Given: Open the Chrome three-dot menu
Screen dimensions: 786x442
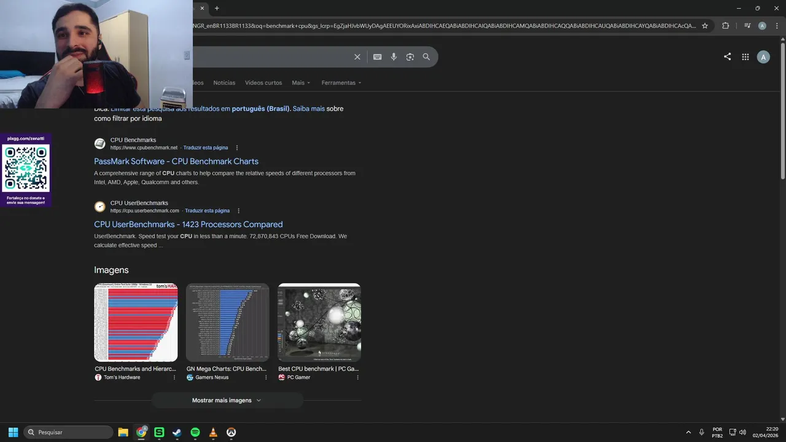Looking at the screenshot, I should pyautogui.click(x=777, y=26).
